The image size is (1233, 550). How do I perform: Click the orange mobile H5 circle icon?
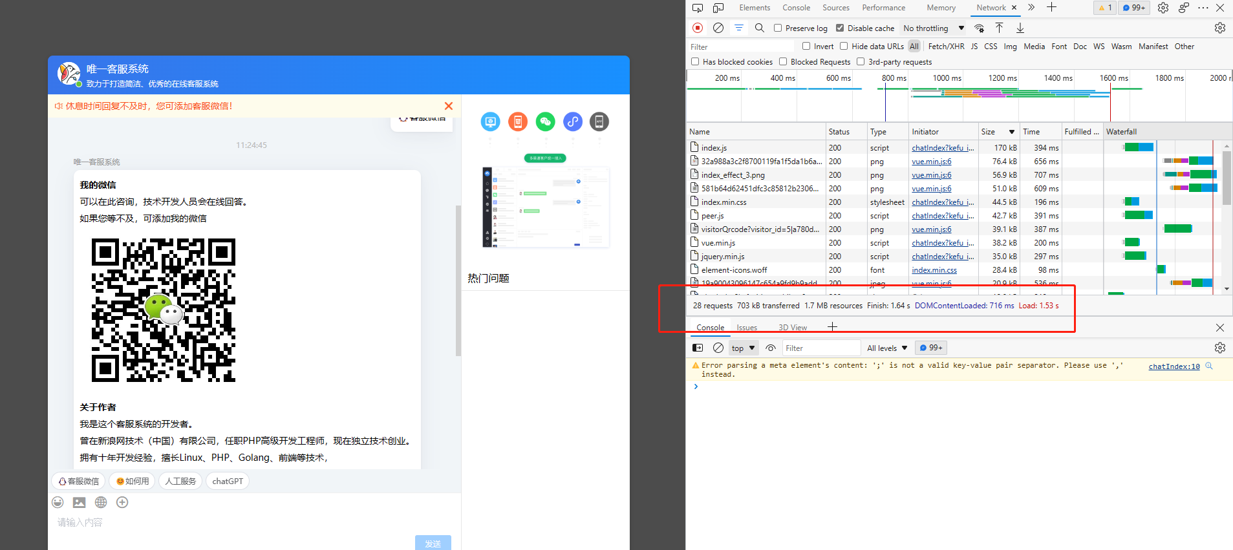pos(518,122)
